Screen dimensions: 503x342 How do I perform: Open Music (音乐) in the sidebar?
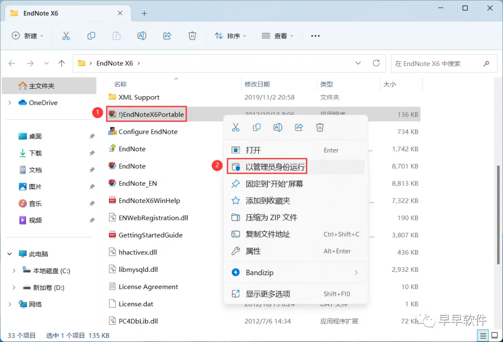coord(35,204)
